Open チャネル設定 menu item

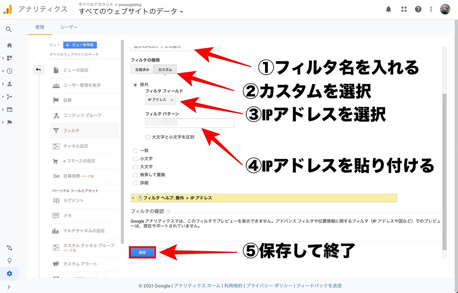(84, 146)
